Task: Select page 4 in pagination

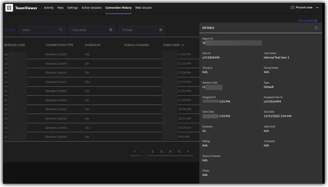Action: coord(170,152)
